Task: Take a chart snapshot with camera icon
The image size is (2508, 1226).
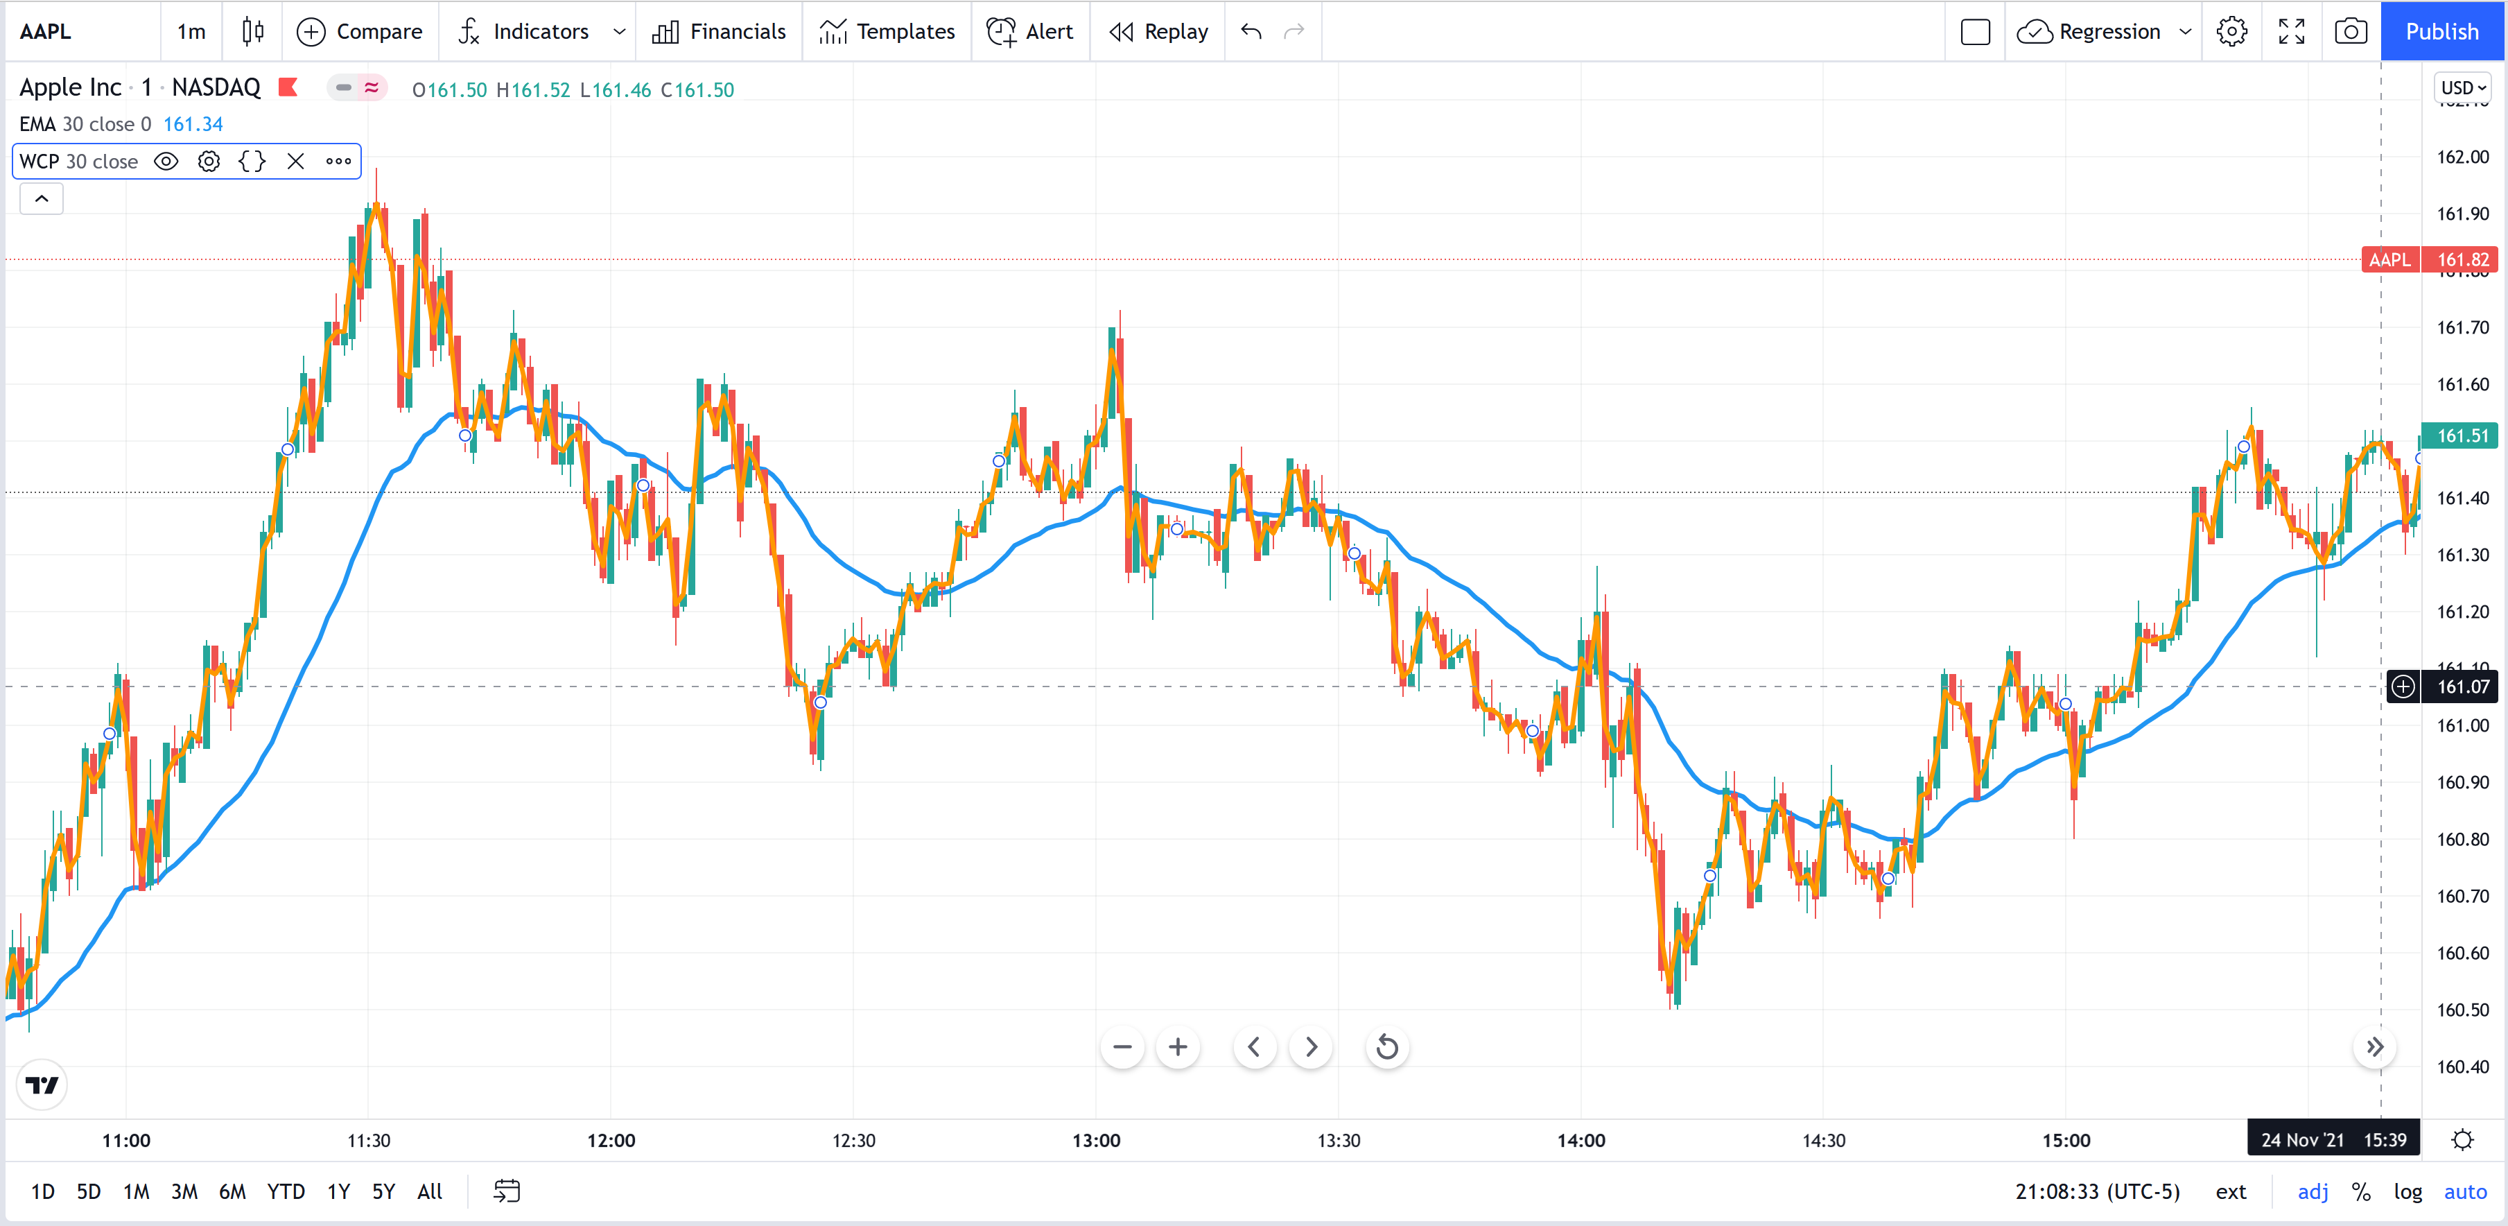Action: (x=2351, y=31)
